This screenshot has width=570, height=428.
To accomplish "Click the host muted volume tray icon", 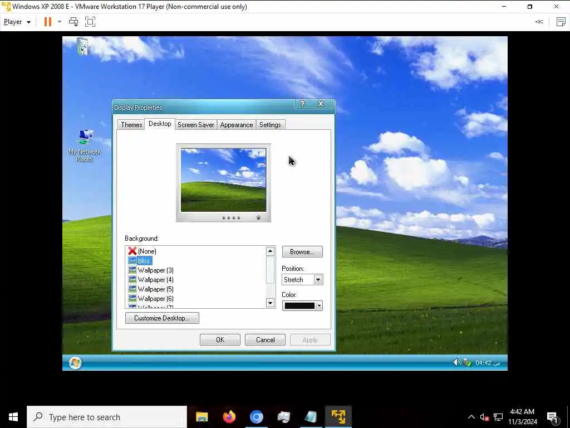I will click(485, 417).
